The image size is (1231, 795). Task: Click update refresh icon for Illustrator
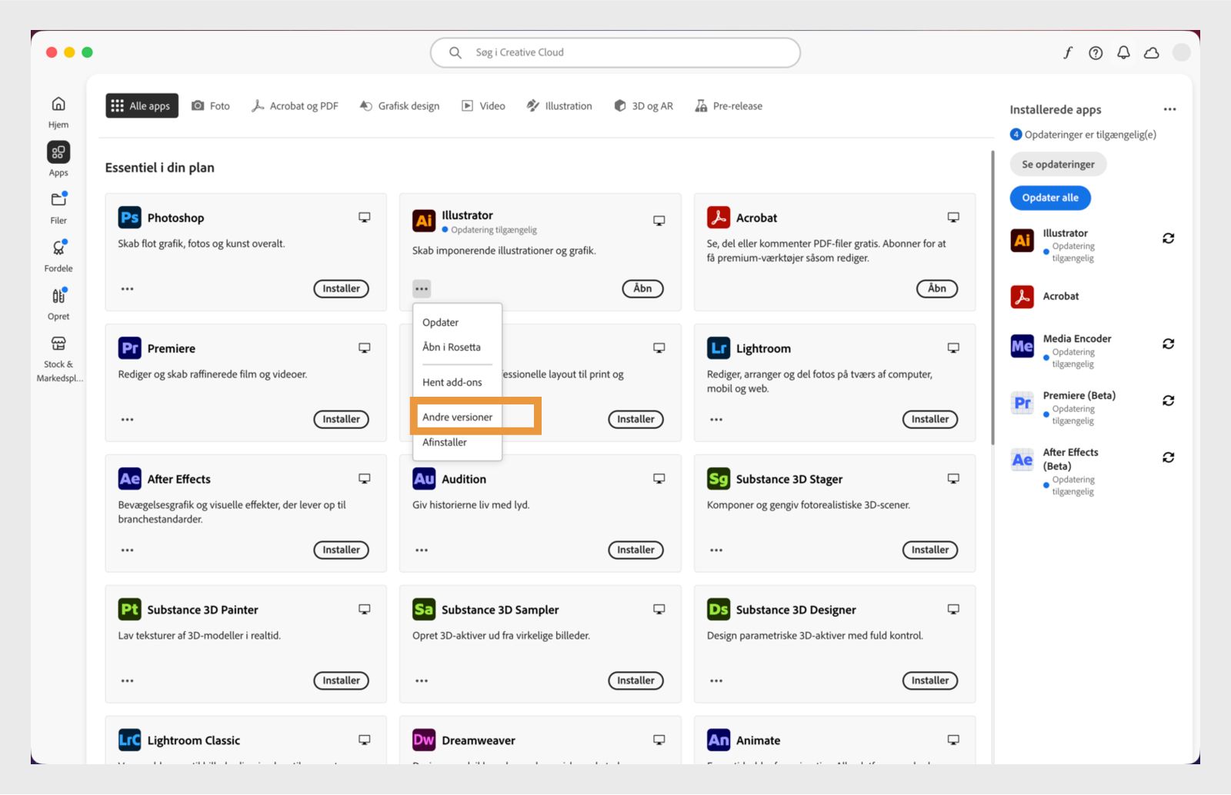coord(1168,238)
